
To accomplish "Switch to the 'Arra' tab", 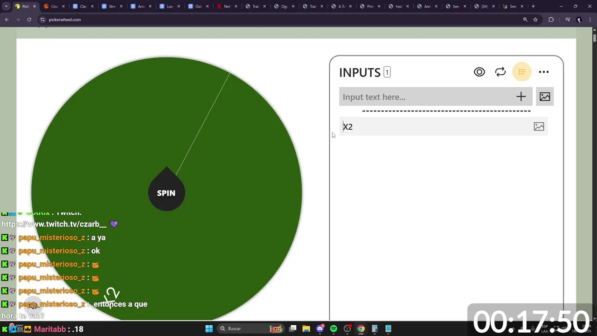I will coord(141,7).
